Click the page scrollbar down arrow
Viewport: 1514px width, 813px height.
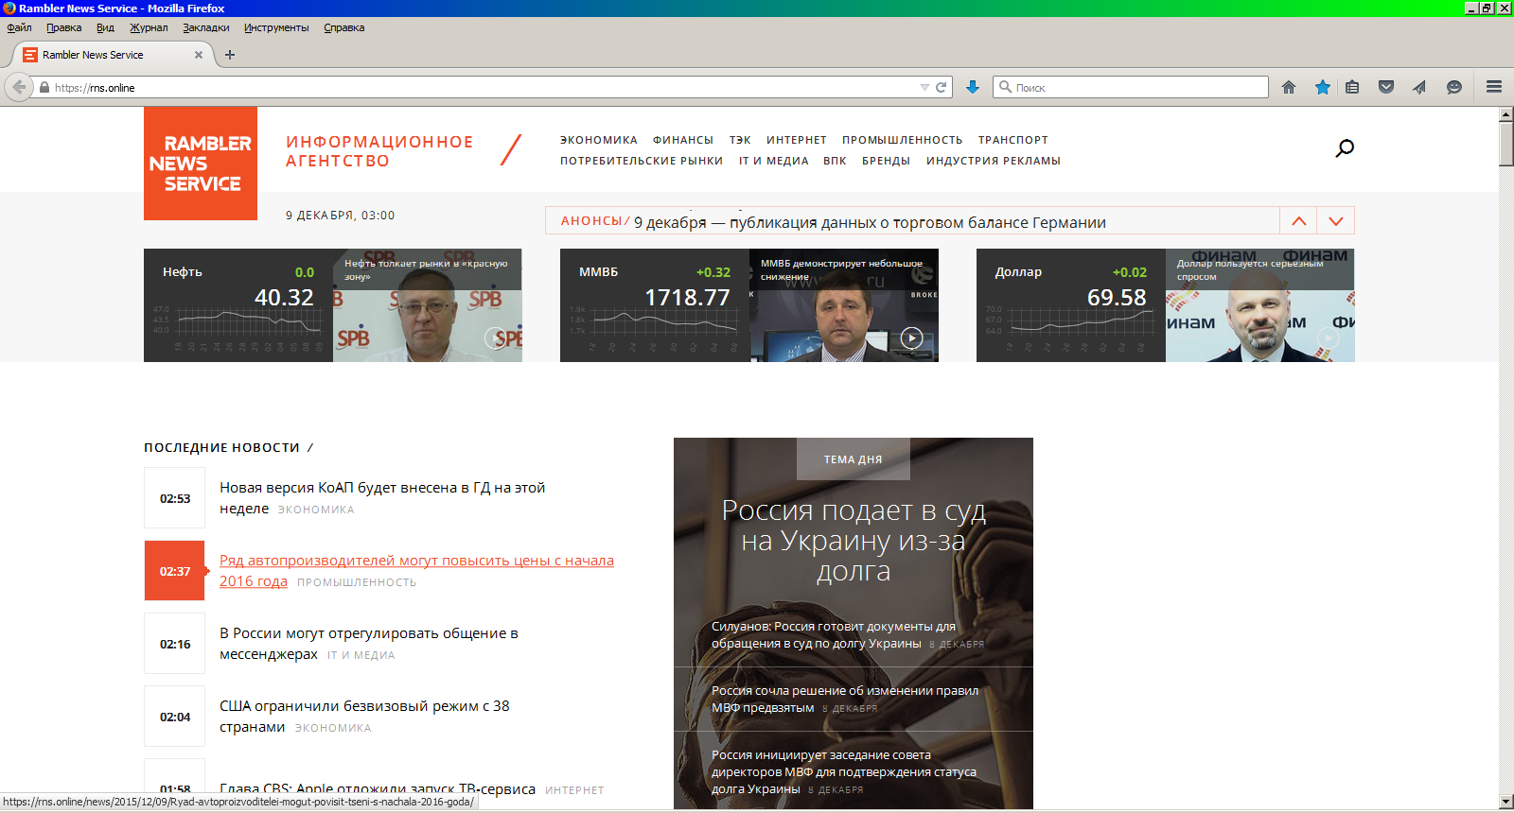tap(1505, 802)
